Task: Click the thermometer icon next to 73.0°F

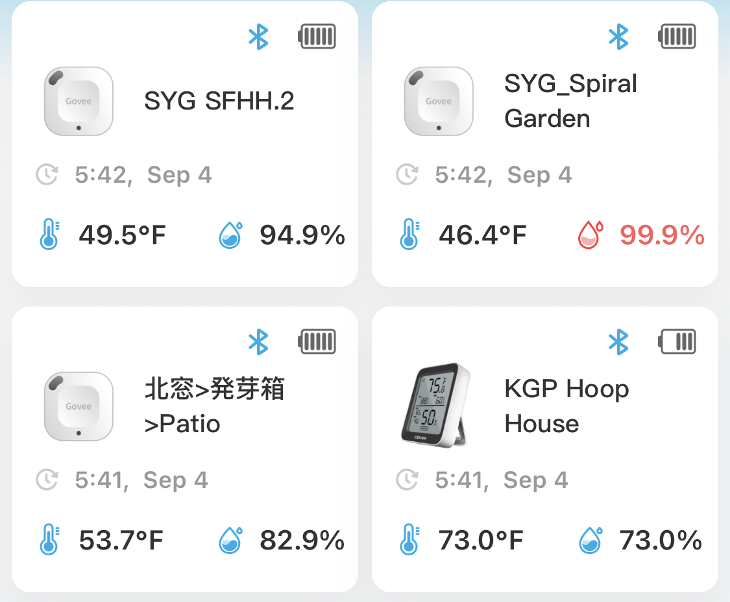Action: [409, 539]
